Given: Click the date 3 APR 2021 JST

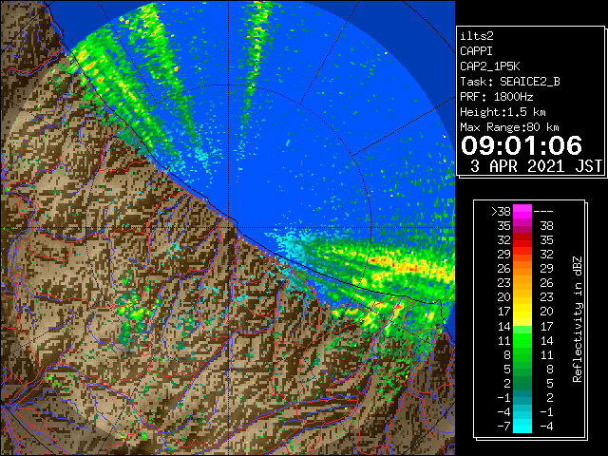Looking at the screenshot, I should [536, 166].
